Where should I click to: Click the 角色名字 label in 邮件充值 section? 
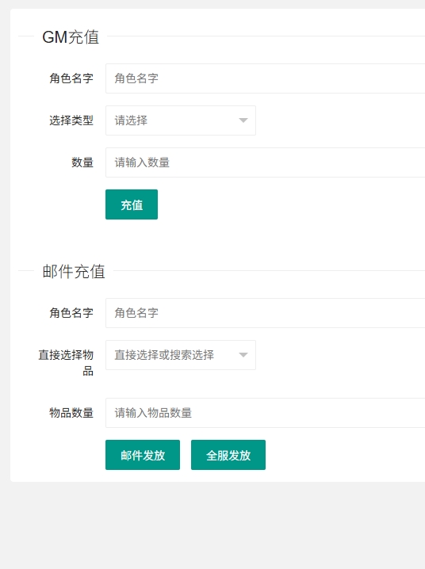pos(71,313)
